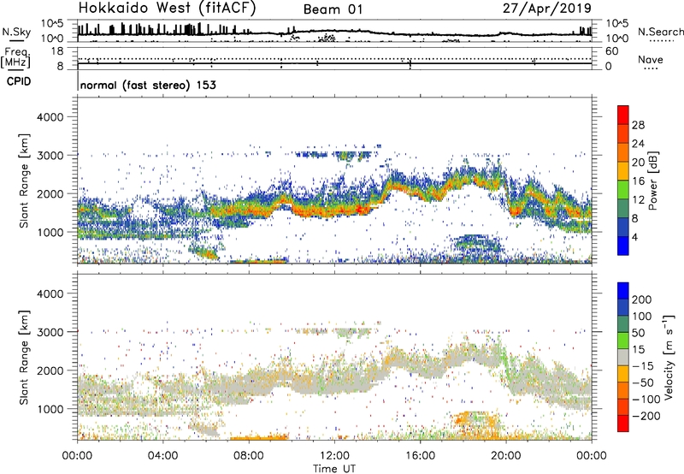Click the date '27/Apr/2019'

546,9
